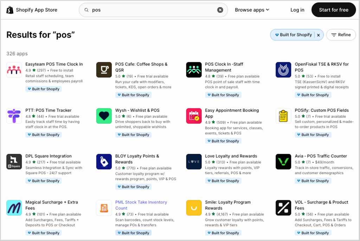Open the DPL Square Integration icon
The height and width of the screenshot is (241, 360).
tap(14, 162)
